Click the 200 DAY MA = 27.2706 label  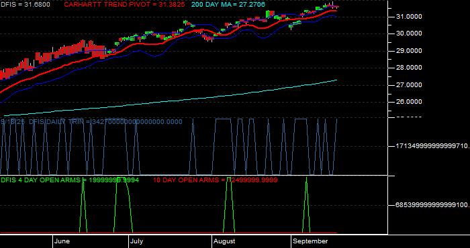point(228,5)
